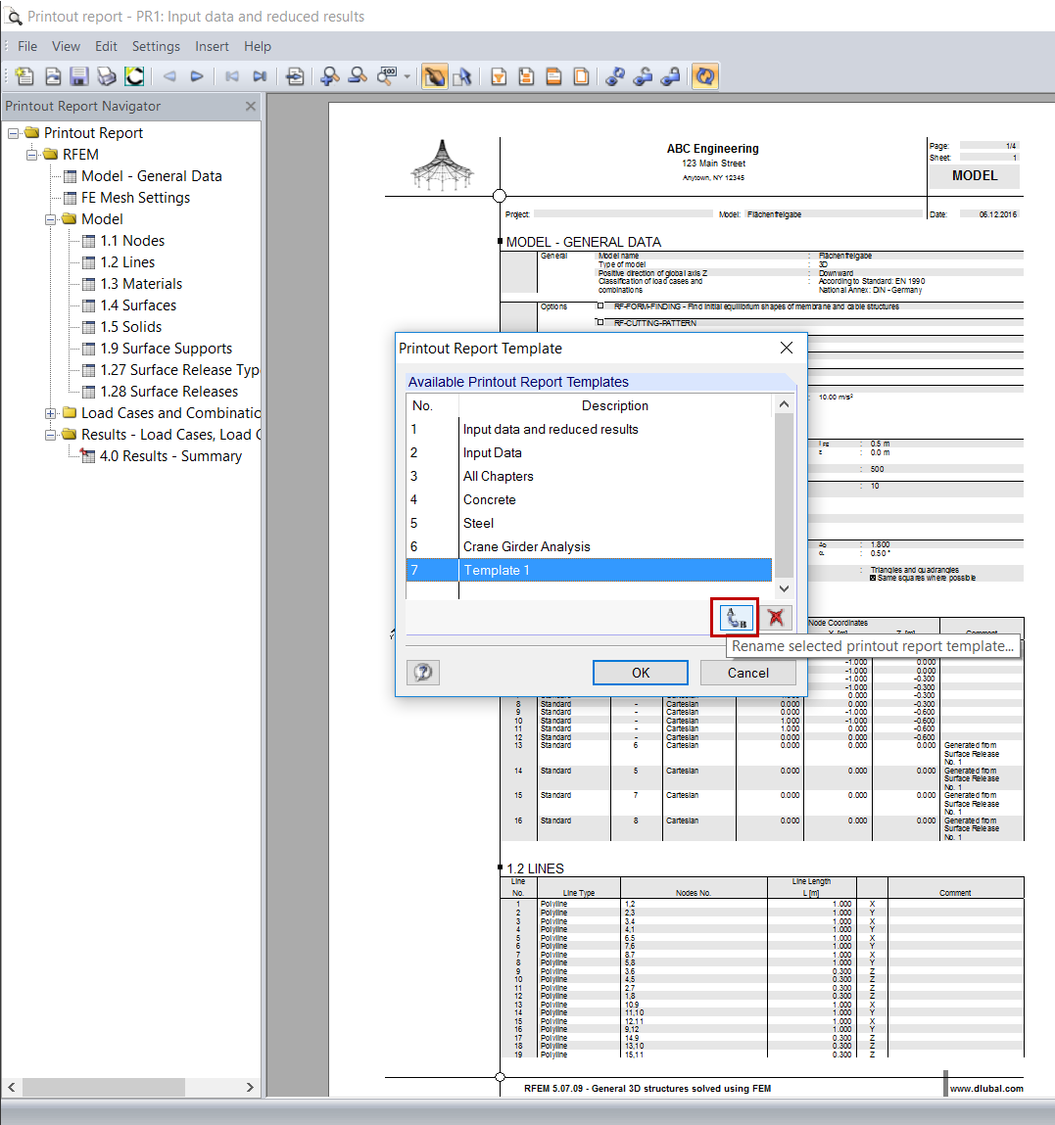Select the Concrete template entry
Screen dimensions: 1055x1125
tap(490, 499)
